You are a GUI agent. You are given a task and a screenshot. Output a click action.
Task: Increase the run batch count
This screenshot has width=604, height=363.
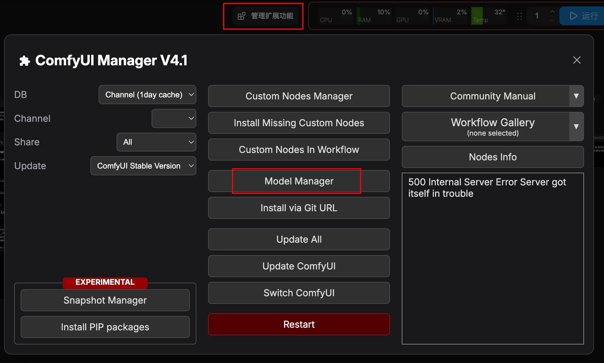[x=552, y=11]
